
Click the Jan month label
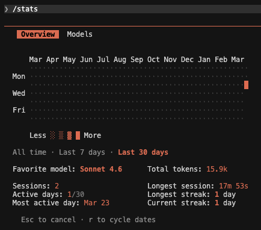point(204,60)
